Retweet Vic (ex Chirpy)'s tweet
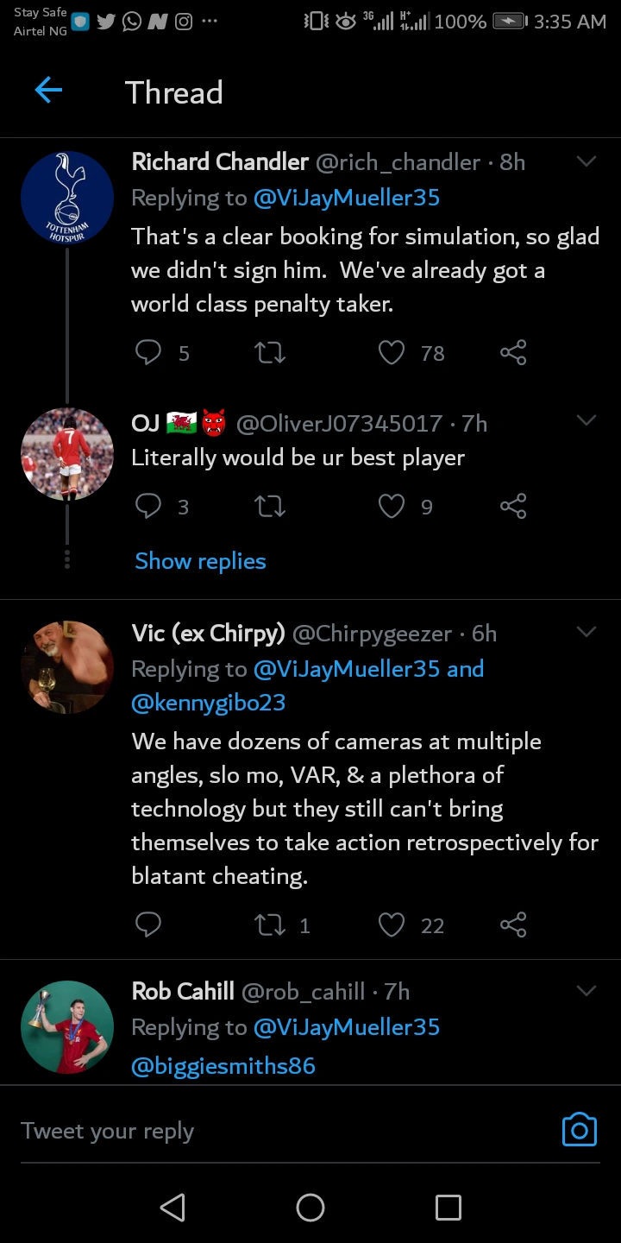This screenshot has width=621, height=1243. pos(271,925)
